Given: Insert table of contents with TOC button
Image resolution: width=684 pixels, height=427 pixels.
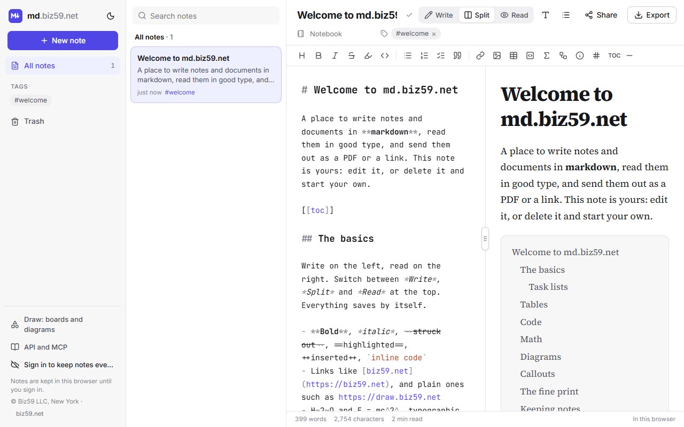Looking at the screenshot, I should 615,56.
